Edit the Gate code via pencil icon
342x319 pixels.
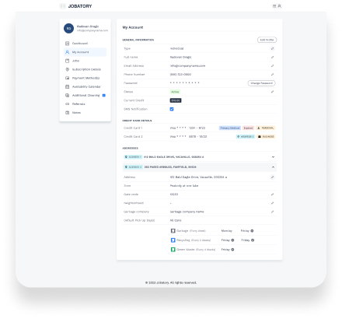pyautogui.click(x=272, y=195)
